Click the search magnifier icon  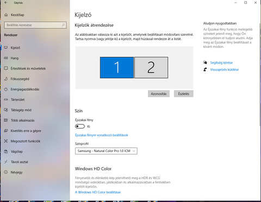click(63, 25)
